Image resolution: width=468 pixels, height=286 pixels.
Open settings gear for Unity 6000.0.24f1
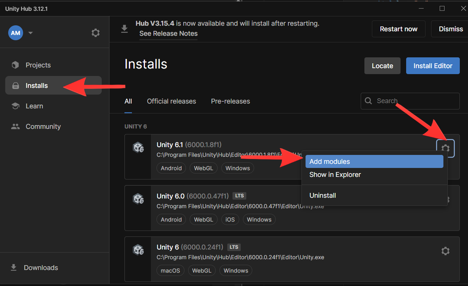point(445,251)
